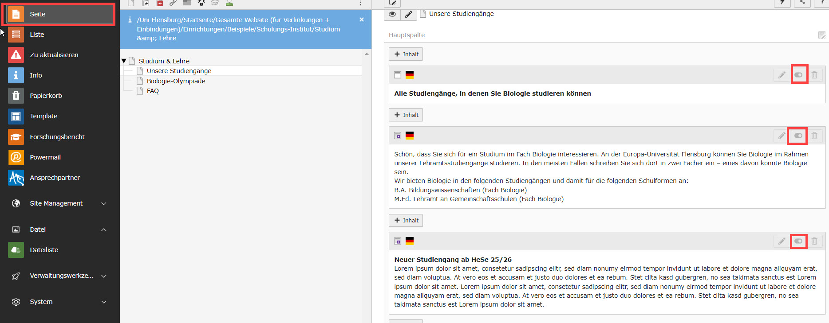Toggle visibility of 'Schön, dass Sie' text element
829x323 pixels.
pyautogui.click(x=798, y=136)
